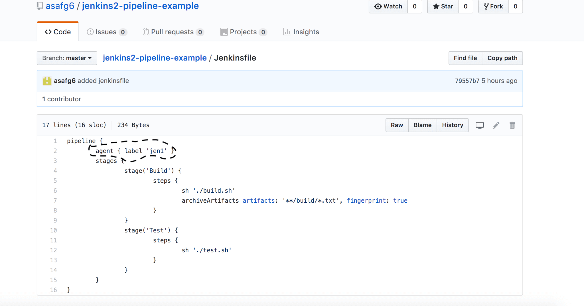This screenshot has height=306, width=584.
Task: Open the jenkins2-pipeline-example repo title link
Action: pyautogui.click(x=140, y=6)
